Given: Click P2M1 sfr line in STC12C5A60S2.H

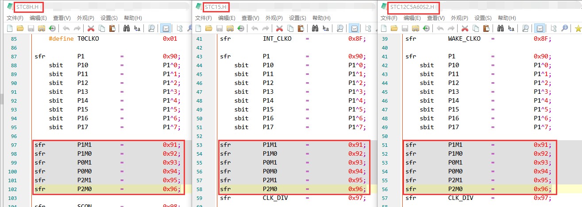Looking at the screenshot, I should pyautogui.click(x=479, y=180).
